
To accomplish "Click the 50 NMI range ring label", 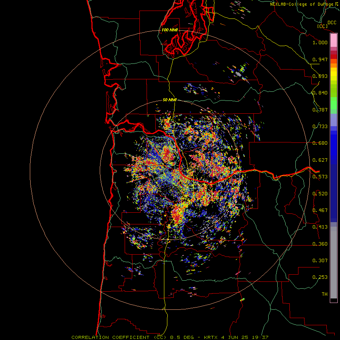I will click(x=170, y=100).
